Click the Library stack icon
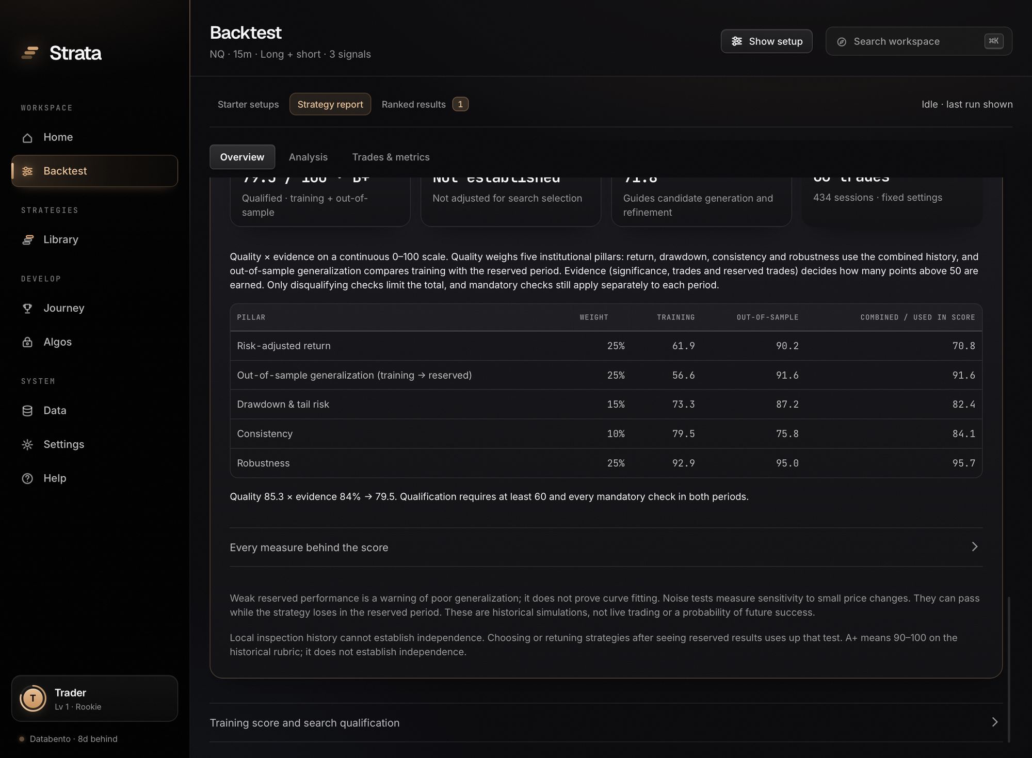 [x=27, y=240]
